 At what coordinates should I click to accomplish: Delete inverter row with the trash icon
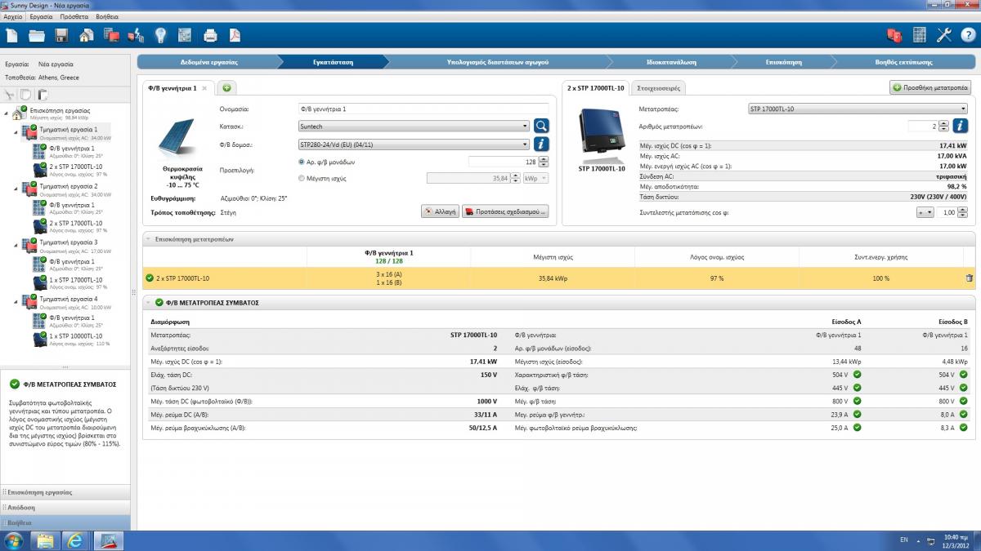coord(969,278)
